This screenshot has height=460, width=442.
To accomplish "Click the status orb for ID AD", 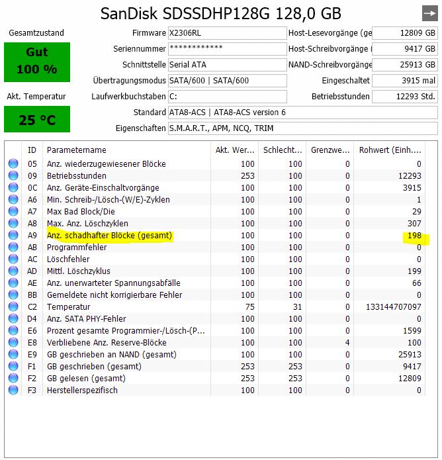I will (x=13, y=271).
